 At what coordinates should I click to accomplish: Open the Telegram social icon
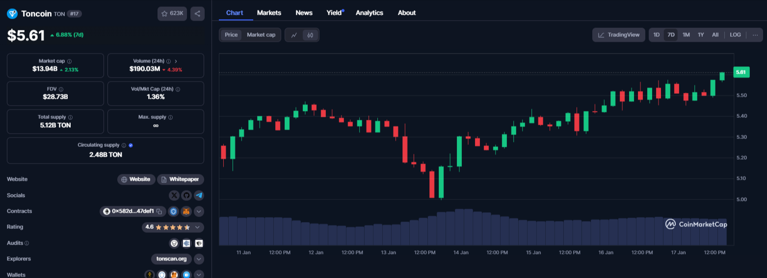point(199,195)
